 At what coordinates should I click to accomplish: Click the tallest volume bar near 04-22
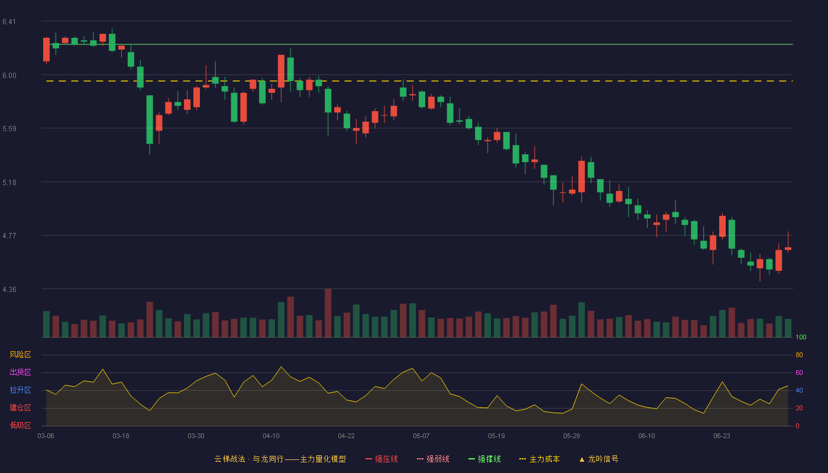coord(328,313)
